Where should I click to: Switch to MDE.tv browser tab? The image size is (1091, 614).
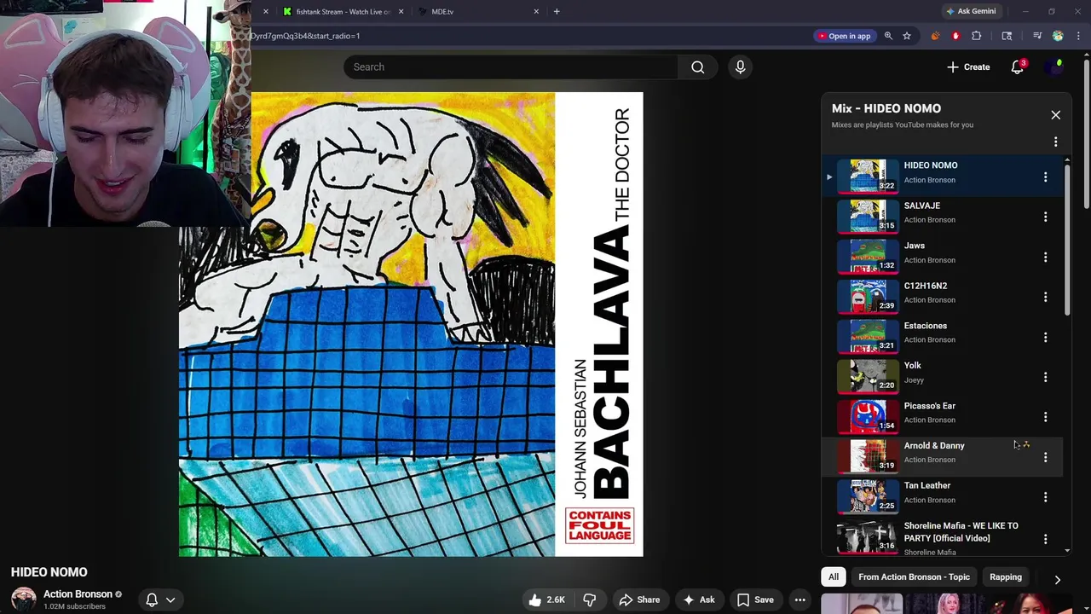click(477, 12)
